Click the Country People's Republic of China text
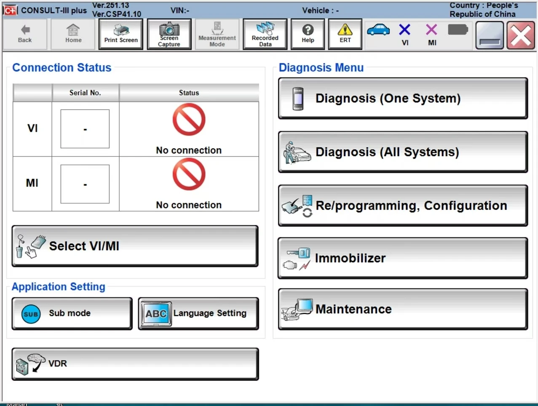 click(x=484, y=10)
